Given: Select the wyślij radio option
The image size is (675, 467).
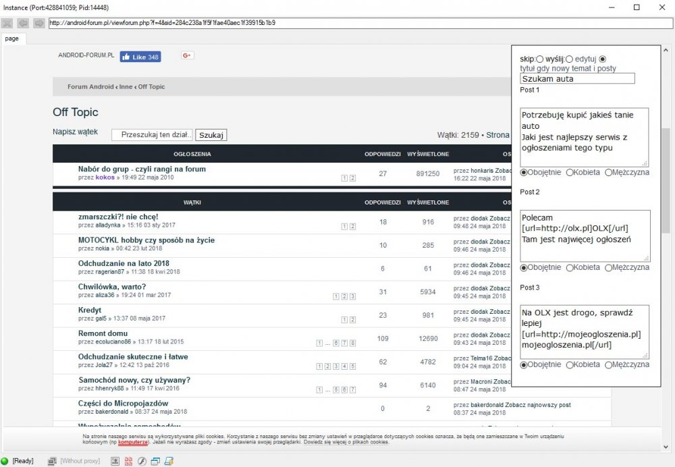Looking at the screenshot, I should (569, 59).
